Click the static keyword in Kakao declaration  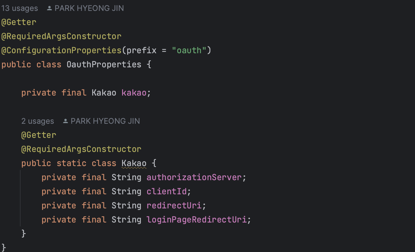[71, 163]
